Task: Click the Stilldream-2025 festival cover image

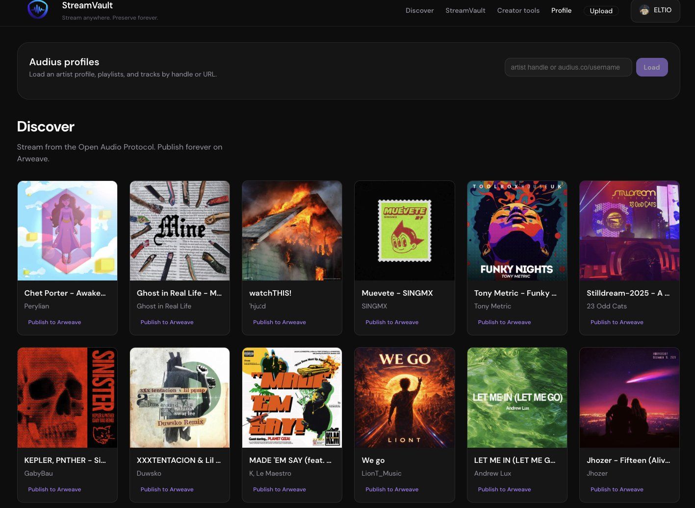Action: (629, 230)
